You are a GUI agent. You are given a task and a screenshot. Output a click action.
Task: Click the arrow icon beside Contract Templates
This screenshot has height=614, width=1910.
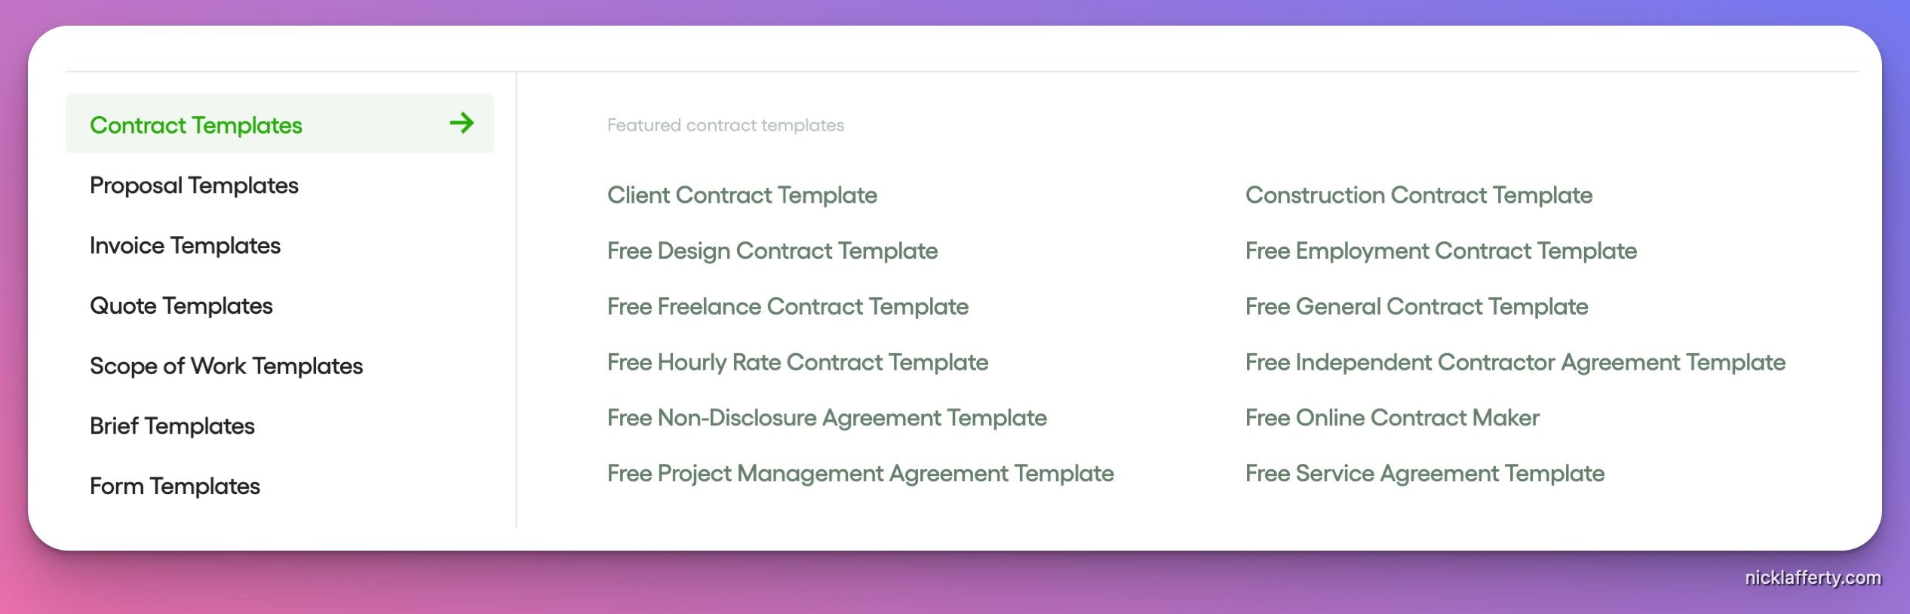462,124
